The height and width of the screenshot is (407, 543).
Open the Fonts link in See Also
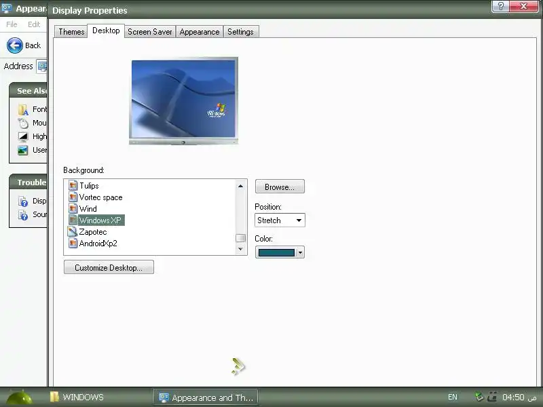point(39,109)
